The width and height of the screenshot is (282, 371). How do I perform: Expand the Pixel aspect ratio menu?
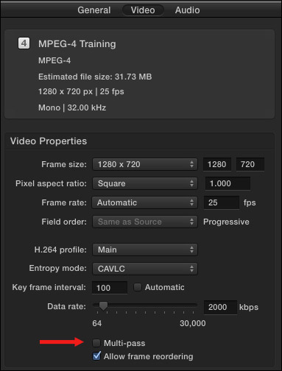(x=145, y=183)
